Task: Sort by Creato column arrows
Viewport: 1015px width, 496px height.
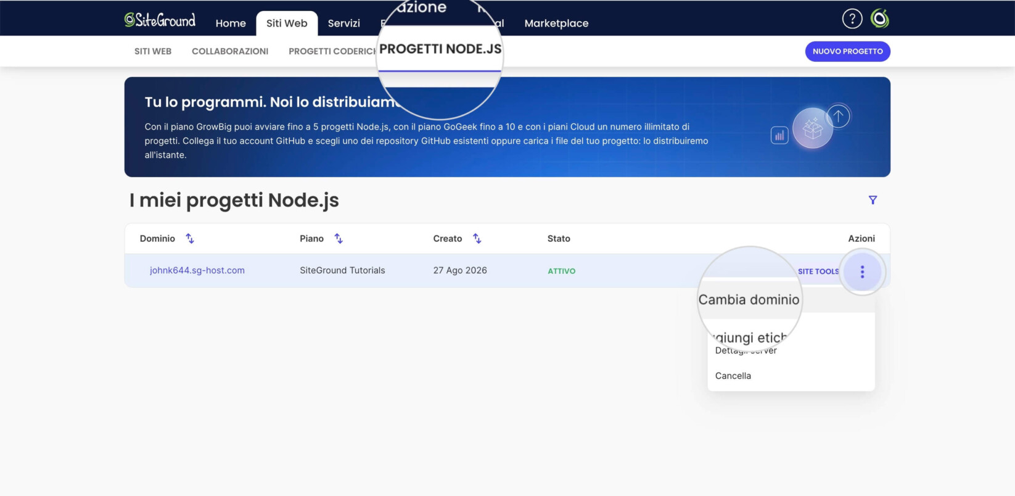Action: [477, 239]
